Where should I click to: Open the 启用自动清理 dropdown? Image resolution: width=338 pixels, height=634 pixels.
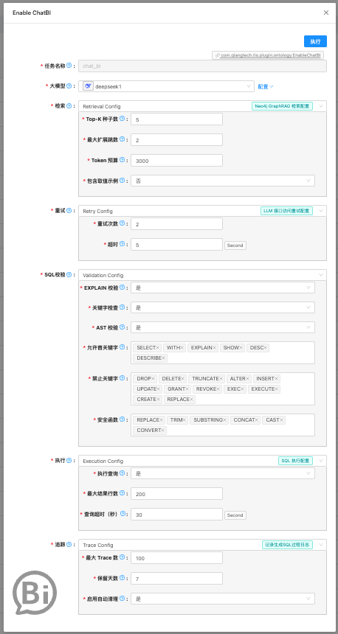click(223, 599)
